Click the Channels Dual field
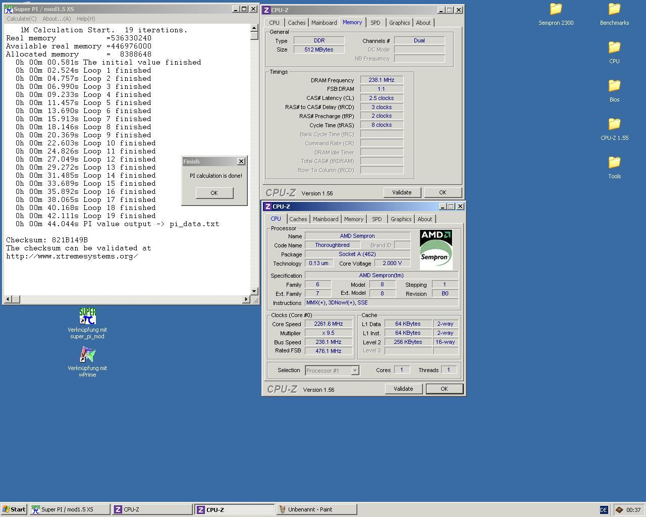 419,40
